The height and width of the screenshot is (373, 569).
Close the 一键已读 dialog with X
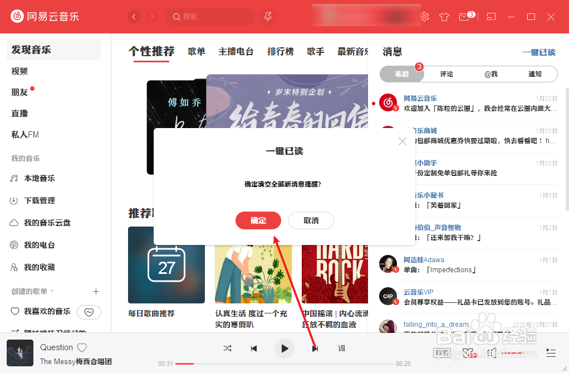pos(403,141)
